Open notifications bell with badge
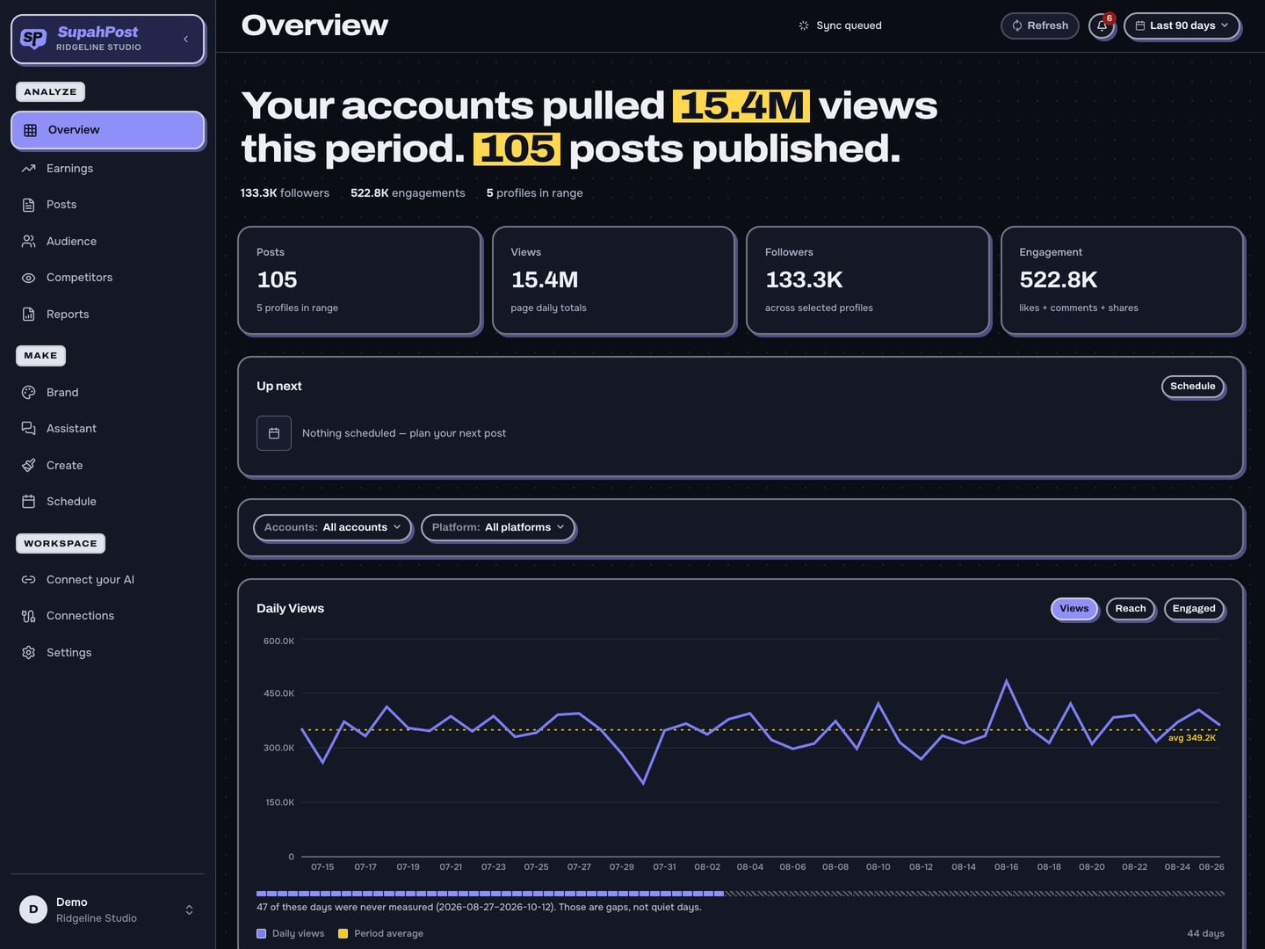Viewport: 1265px width, 949px height. [1102, 25]
